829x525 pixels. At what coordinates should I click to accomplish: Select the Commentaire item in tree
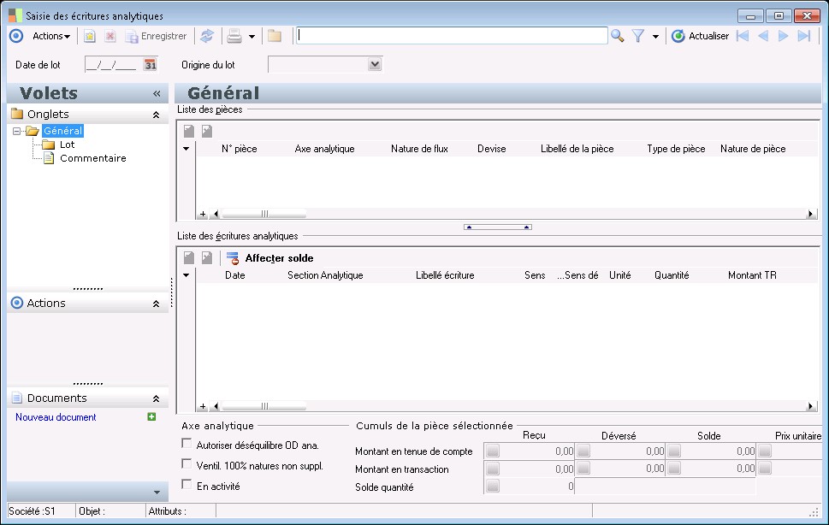tap(92, 158)
